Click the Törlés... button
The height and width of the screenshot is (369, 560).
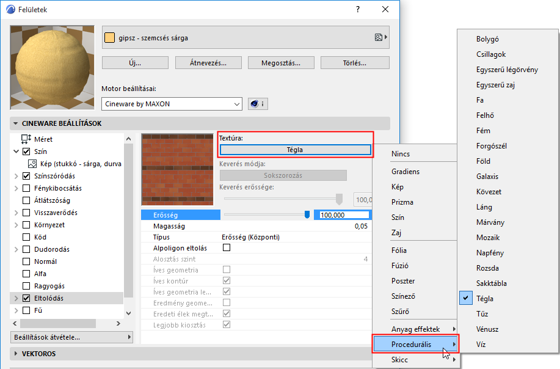coord(355,63)
